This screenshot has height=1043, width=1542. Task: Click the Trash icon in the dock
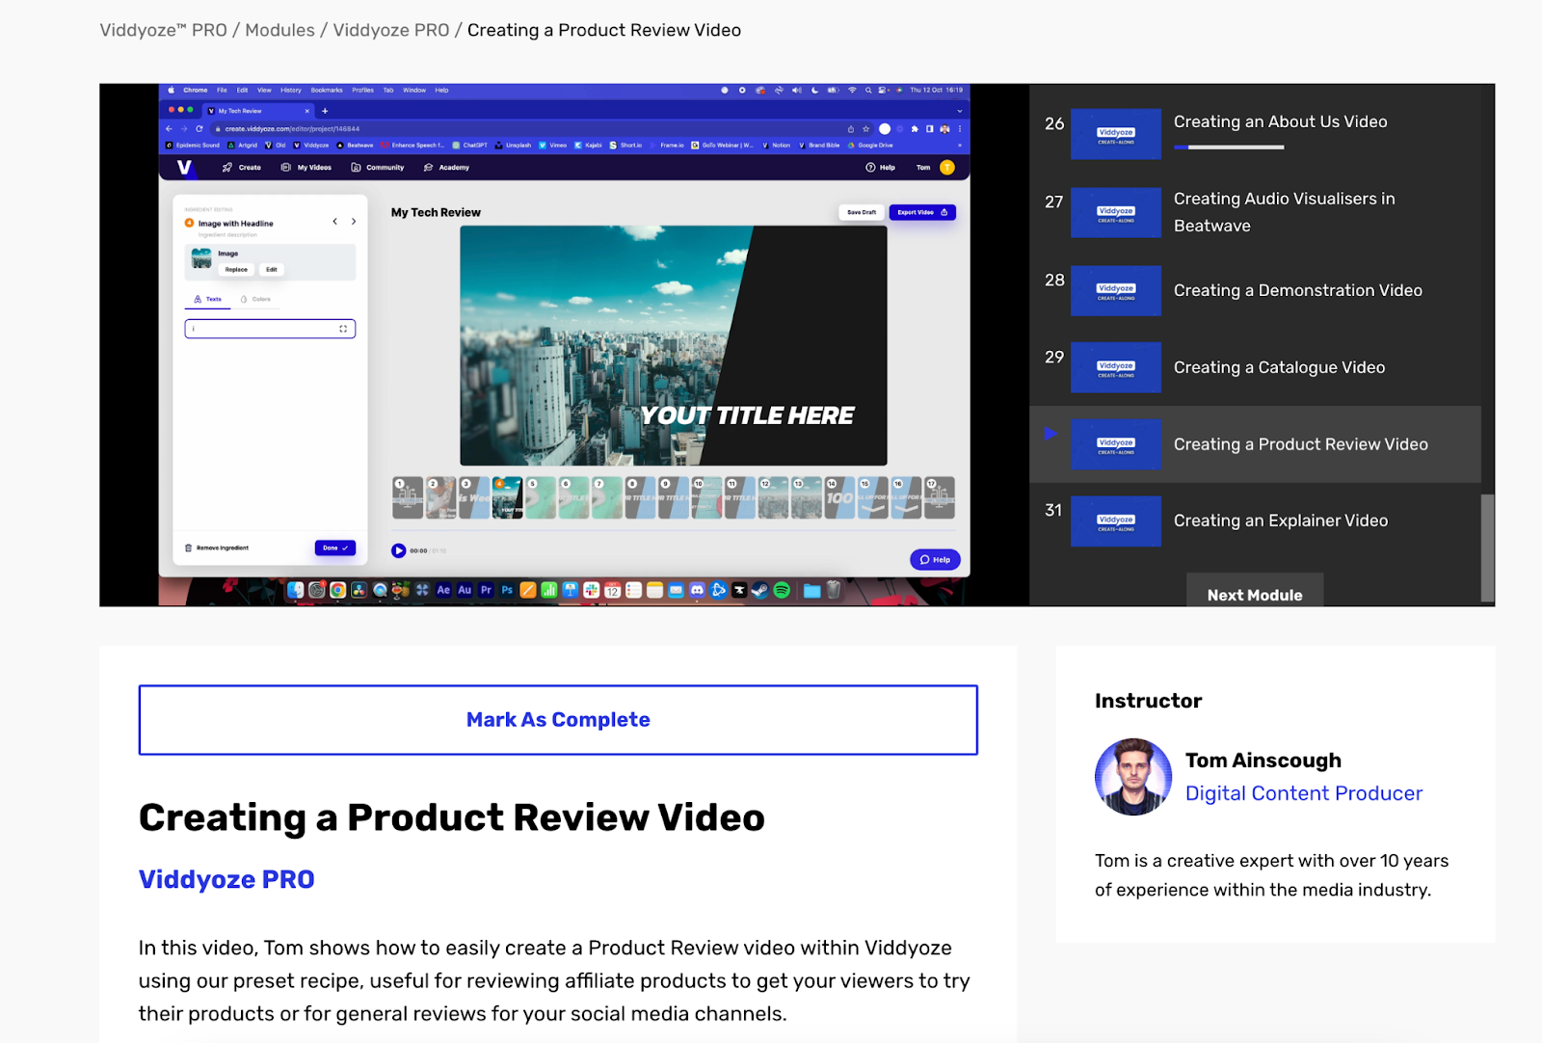point(835,590)
